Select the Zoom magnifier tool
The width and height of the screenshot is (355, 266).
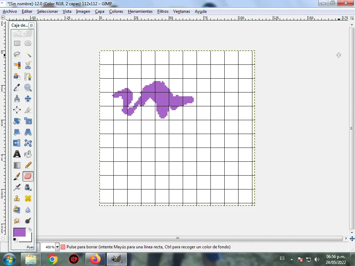tap(28, 88)
